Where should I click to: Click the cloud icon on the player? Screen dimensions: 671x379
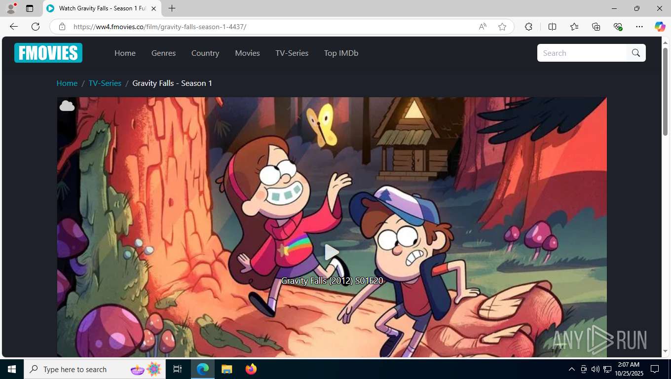(x=67, y=106)
